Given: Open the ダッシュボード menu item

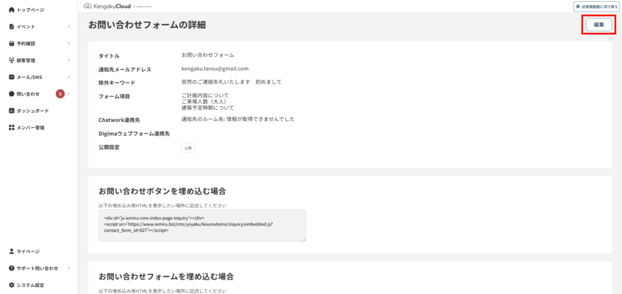Looking at the screenshot, I should point(33,111).
